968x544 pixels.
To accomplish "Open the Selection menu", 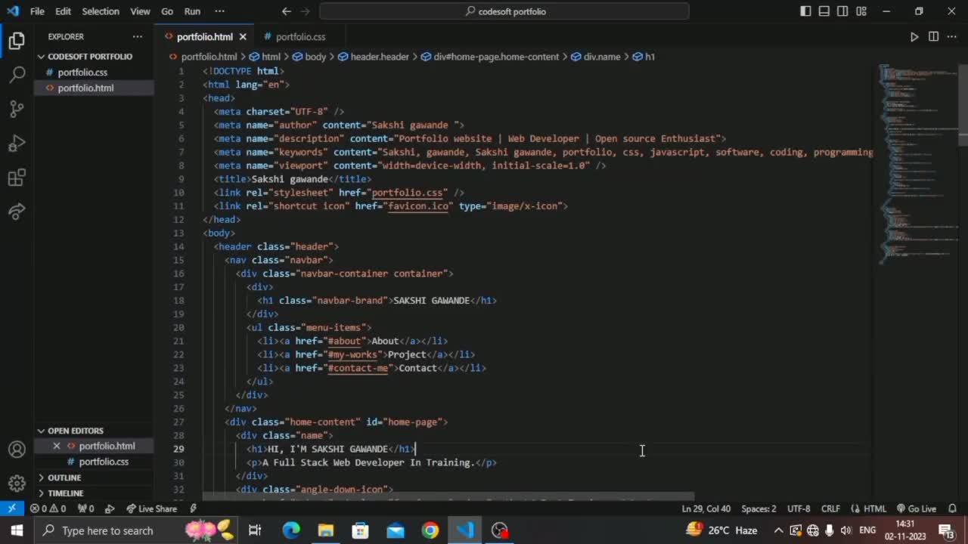I will [100, 11].
